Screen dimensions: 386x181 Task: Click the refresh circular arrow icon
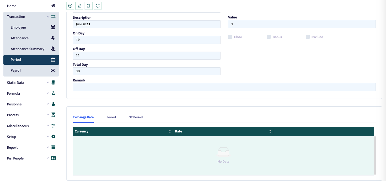(97, 6)
